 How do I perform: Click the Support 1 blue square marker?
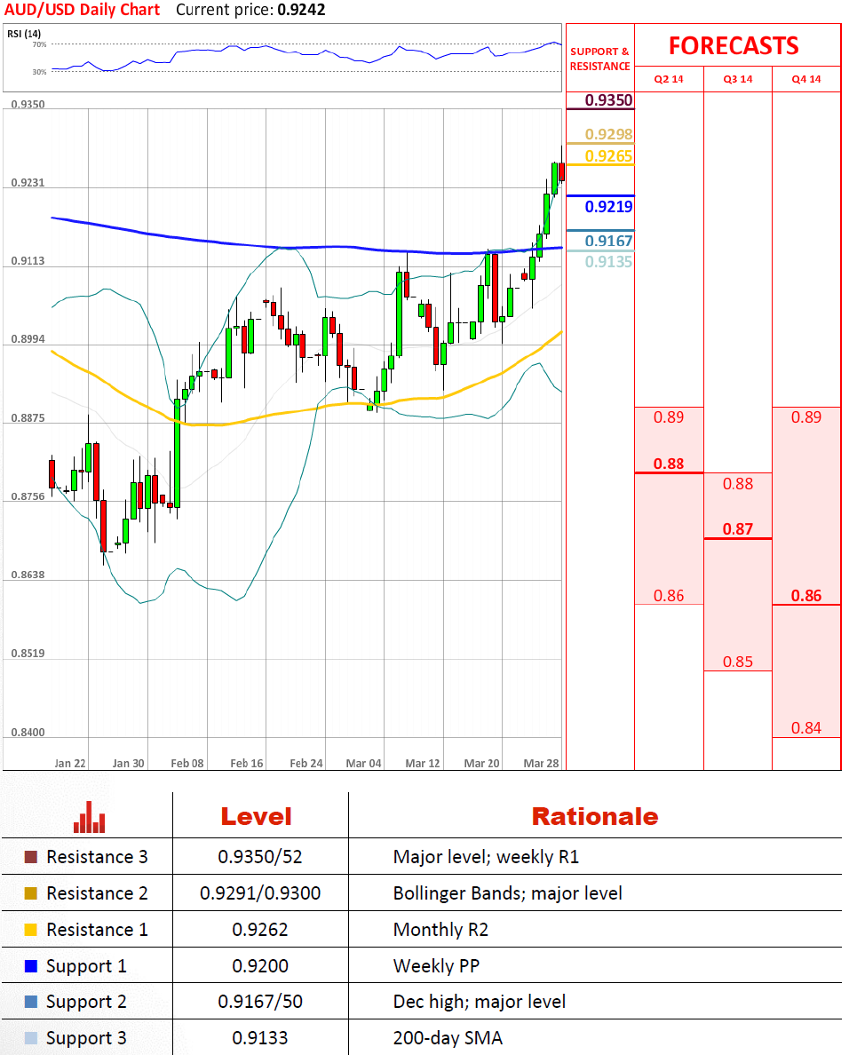click(31, 966)
